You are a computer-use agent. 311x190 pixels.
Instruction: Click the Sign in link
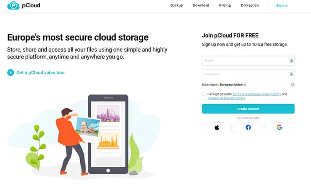pyautogui.click(x=282, y=5)
